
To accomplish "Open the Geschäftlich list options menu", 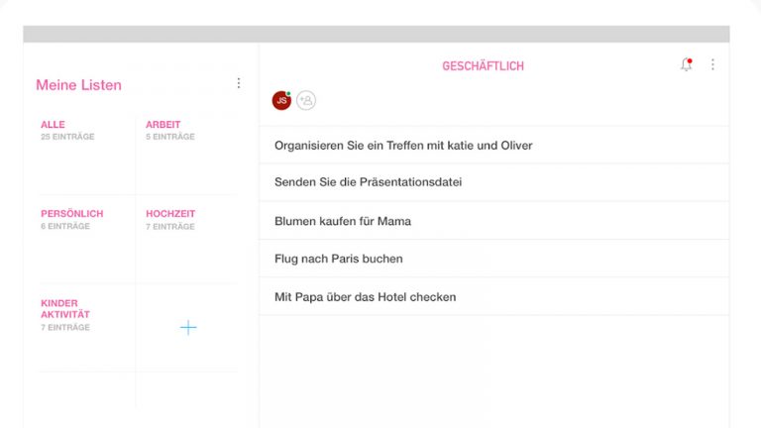I will pyautogui.click(x=712, y=65).
